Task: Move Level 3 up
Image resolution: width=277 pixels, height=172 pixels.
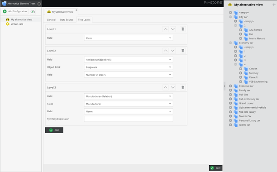Action: tap(165, 87)
